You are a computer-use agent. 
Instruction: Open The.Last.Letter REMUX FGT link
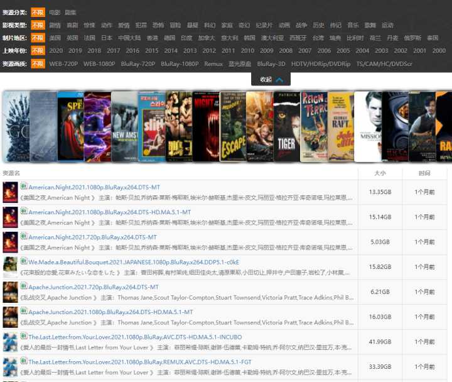click(140, 362)
